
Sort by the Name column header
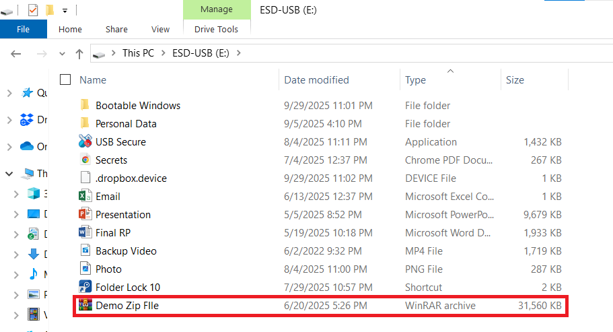(x=93, y=80)
